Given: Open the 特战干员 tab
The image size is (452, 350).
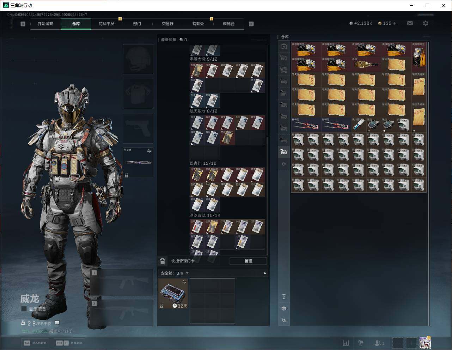Looking at the screenshot, I should click(x=106, y=24).
